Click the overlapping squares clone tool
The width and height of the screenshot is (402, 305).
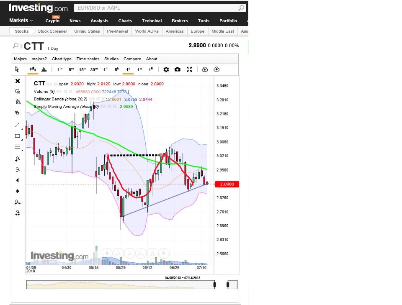(17, 113)
